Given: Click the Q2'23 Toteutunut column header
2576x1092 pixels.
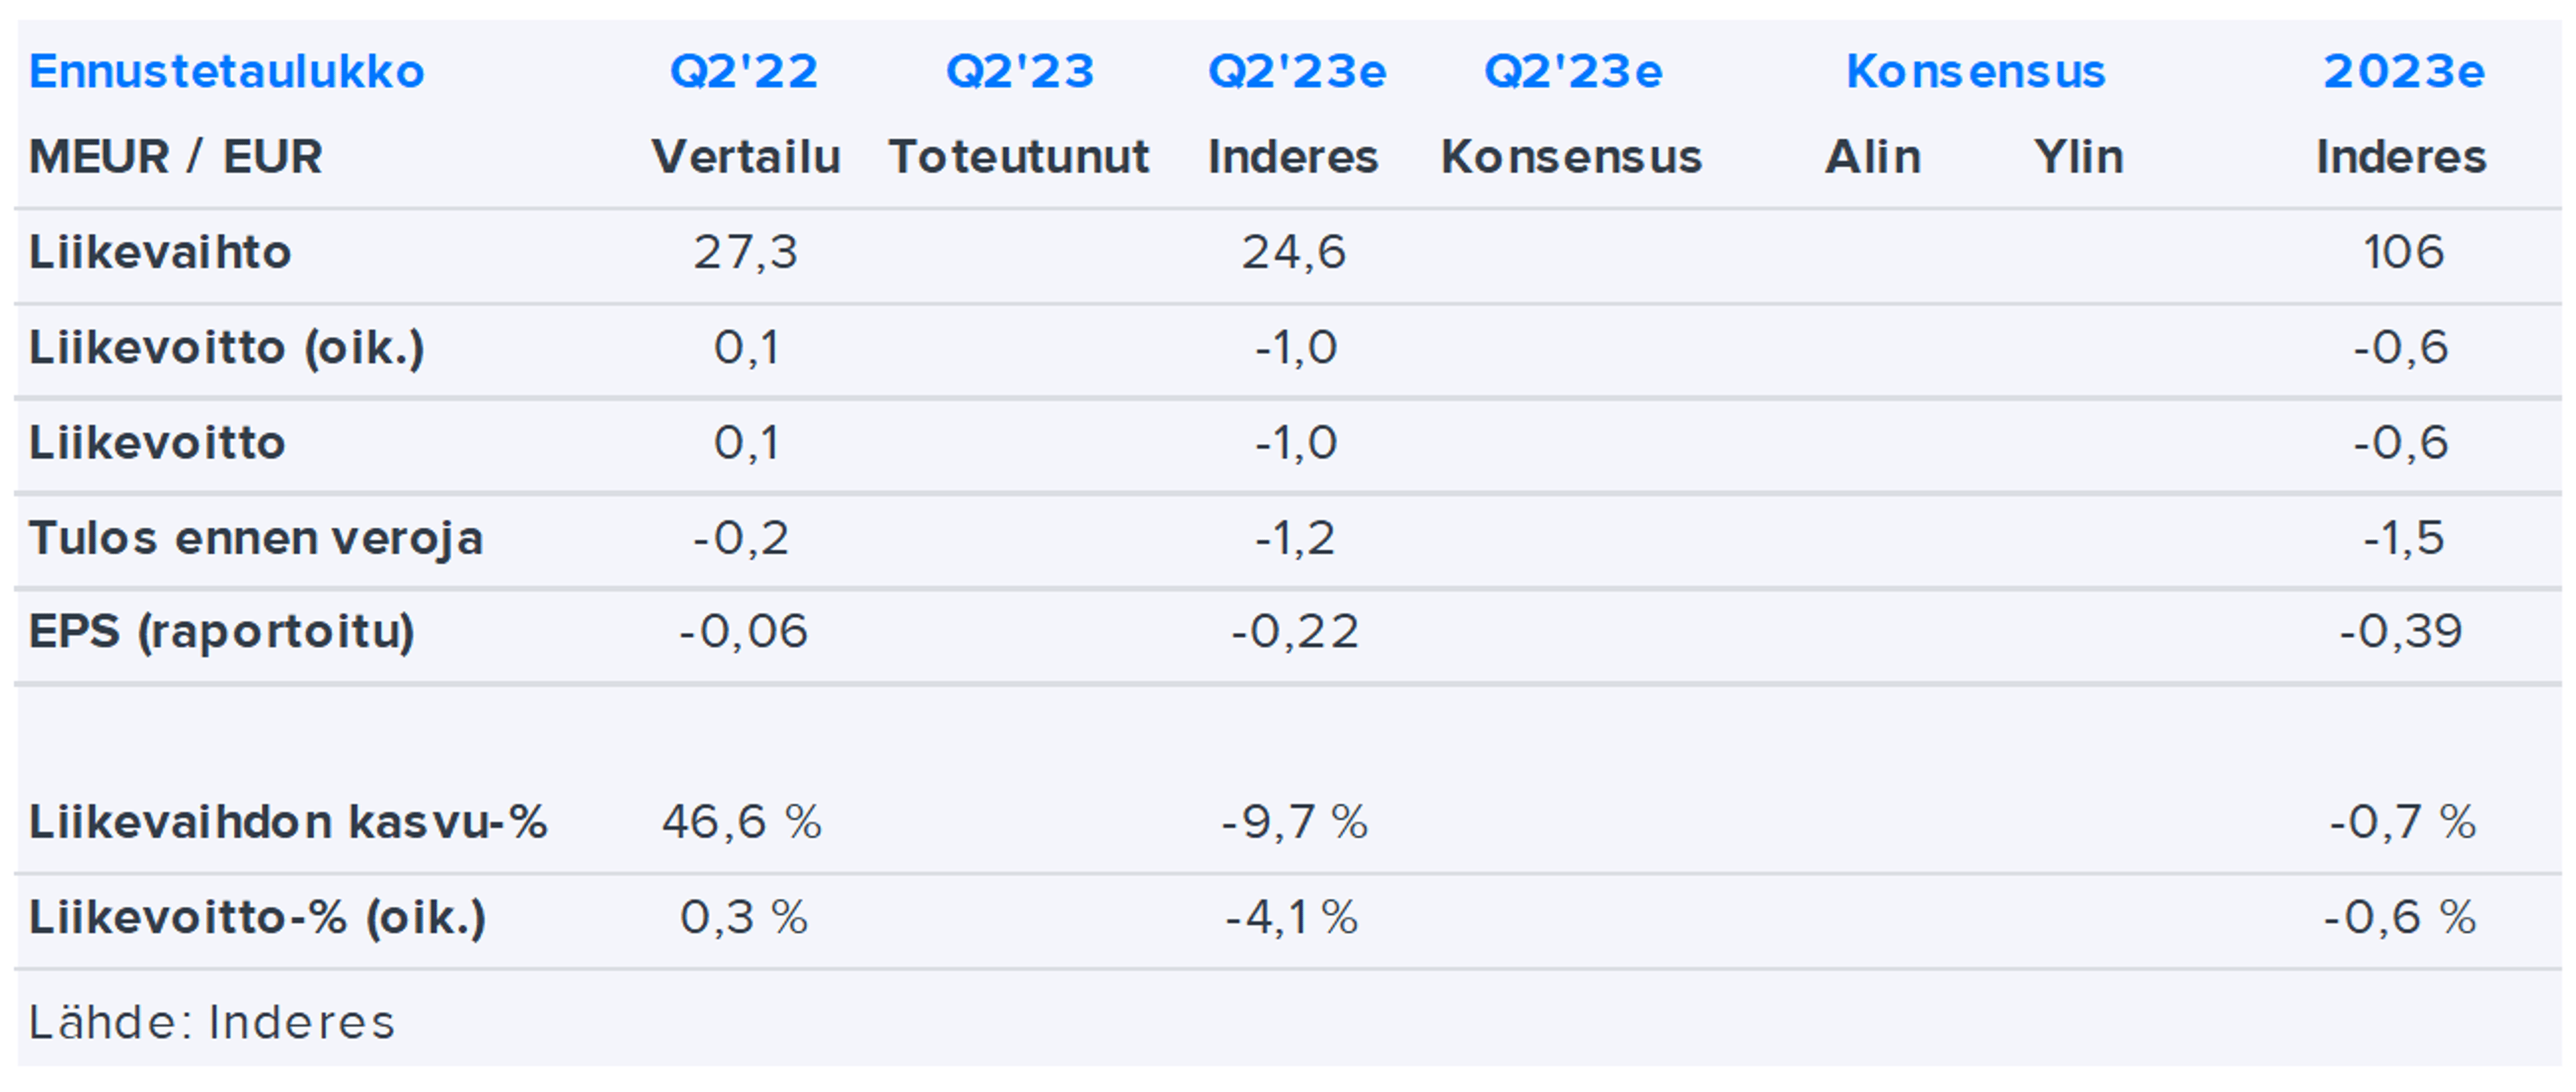Looking at the screenshot, I should (1019, 71).
